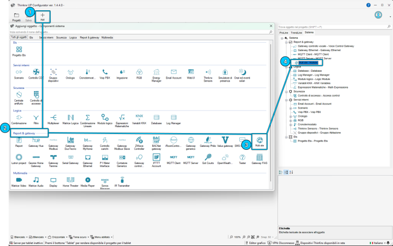Screen dimensions: 393x246
Task: Collapse the Servizi interni tree node
Action: click(286, 100)
